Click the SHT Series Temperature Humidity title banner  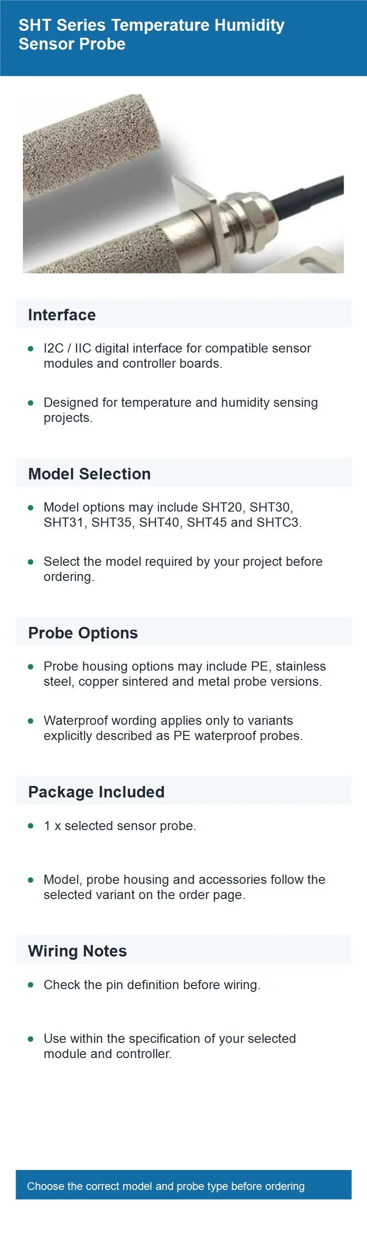[x=183, y=38]
